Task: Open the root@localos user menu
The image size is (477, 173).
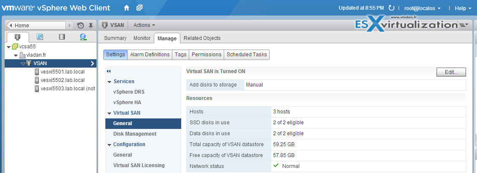Action: click(x=422, y=8)
